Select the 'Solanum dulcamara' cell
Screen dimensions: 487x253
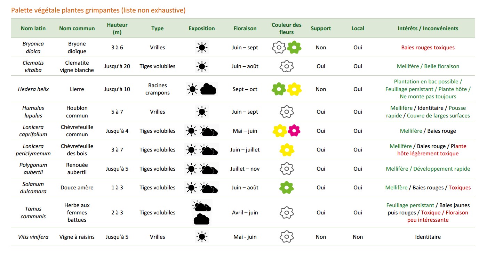33,187
